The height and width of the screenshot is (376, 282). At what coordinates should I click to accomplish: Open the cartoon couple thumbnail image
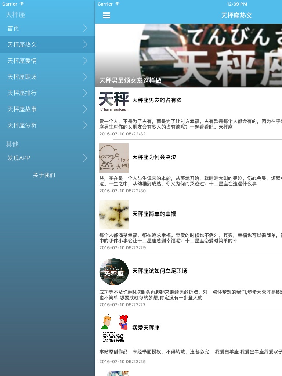tap(114, 328)
